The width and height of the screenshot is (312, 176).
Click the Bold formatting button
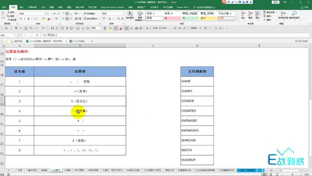21,19
